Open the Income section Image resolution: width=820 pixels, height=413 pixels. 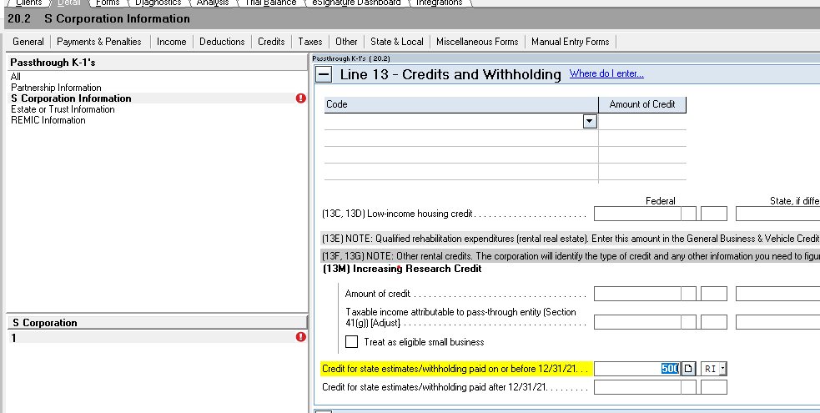[172, 42]
